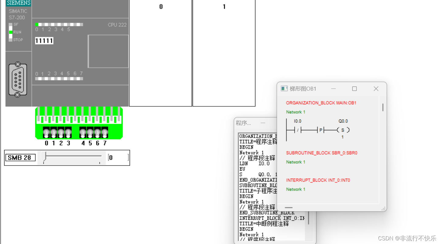Click the SMB 28 analog potentiometer slider thumb
Image resolution: width=441 pixels, height=244 pixels.
coord(44,156)
